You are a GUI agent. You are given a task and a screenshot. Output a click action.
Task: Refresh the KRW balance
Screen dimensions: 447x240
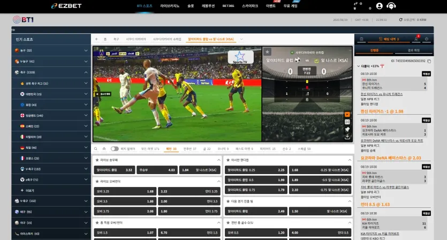tap(400, 20)
